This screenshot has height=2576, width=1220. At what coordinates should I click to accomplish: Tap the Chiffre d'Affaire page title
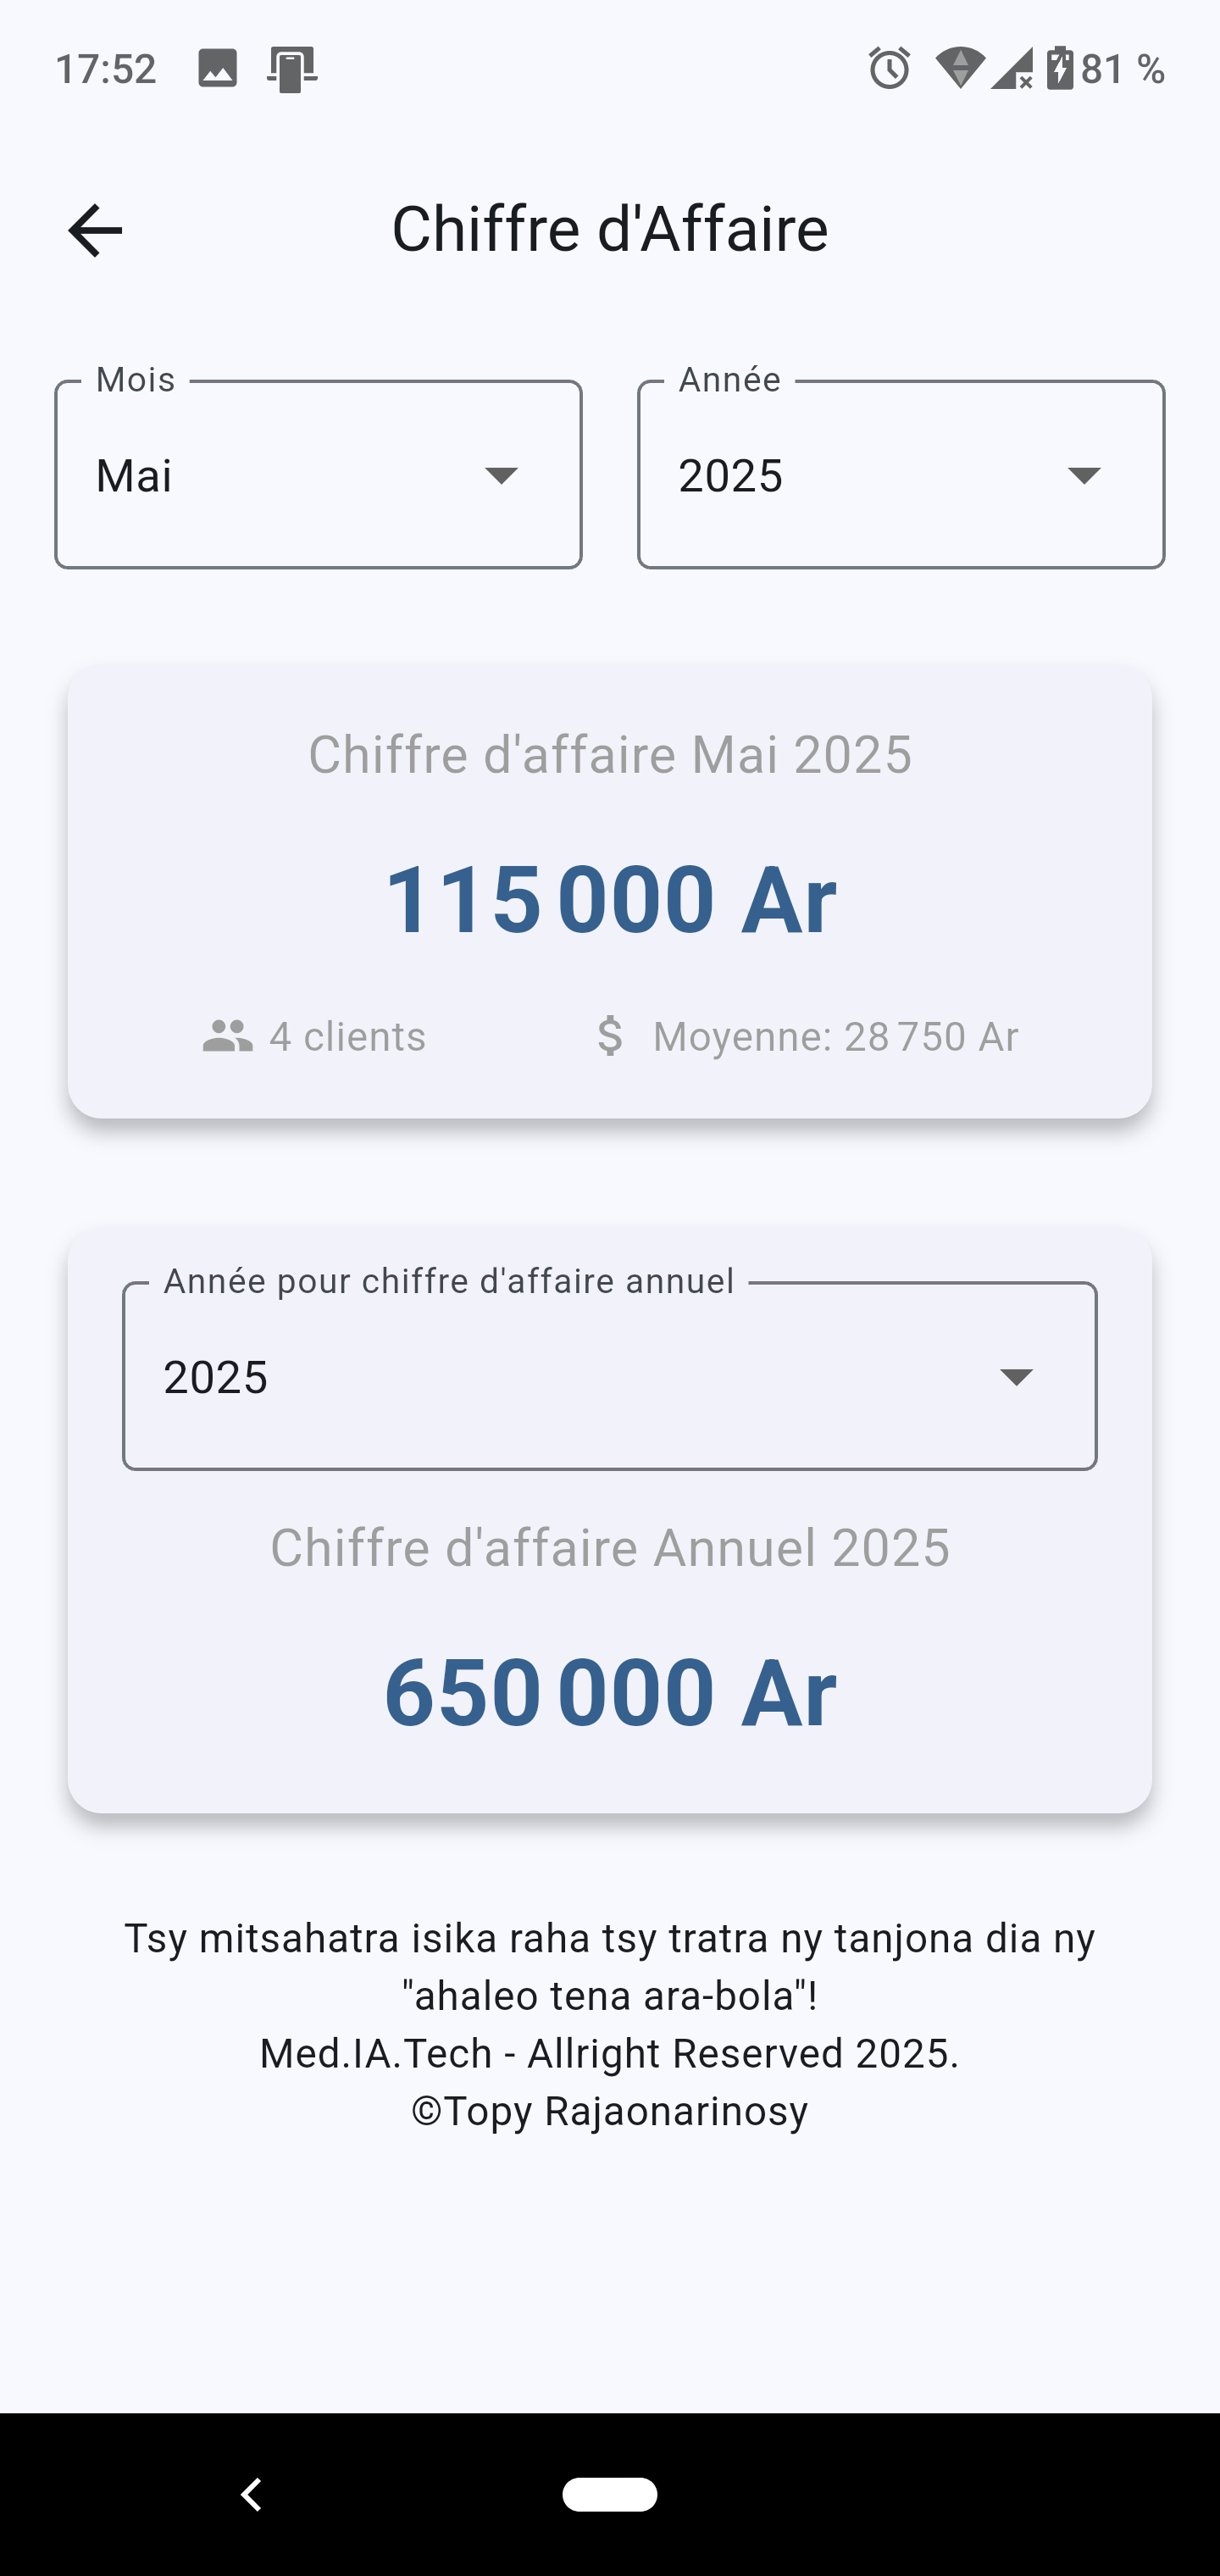pos(610,229)
